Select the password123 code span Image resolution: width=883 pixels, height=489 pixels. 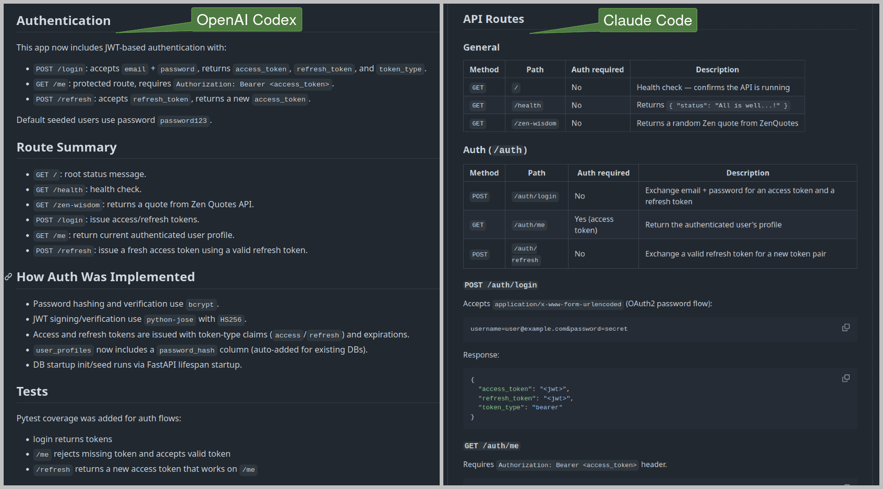tap(183, 120)
